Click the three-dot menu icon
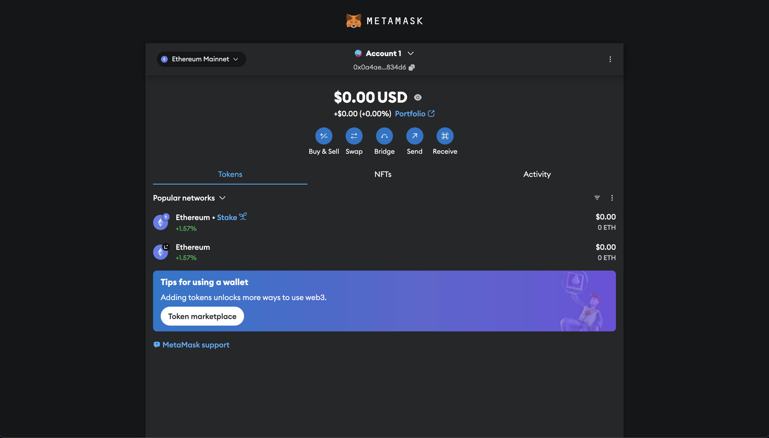Viewport: 769px width, 438px height. (610, 59)
